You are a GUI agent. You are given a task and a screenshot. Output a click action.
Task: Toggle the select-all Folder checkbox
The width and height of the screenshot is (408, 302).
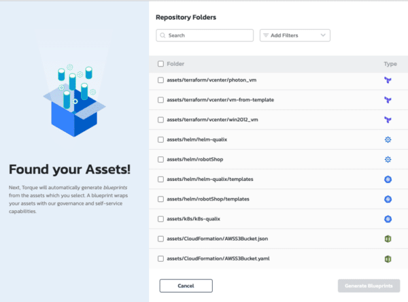pos(160,64)
